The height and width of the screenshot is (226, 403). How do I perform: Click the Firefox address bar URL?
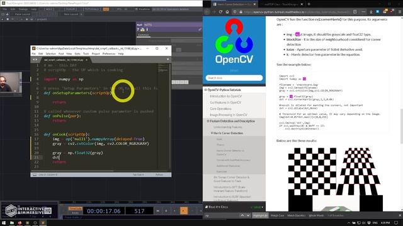298,12
